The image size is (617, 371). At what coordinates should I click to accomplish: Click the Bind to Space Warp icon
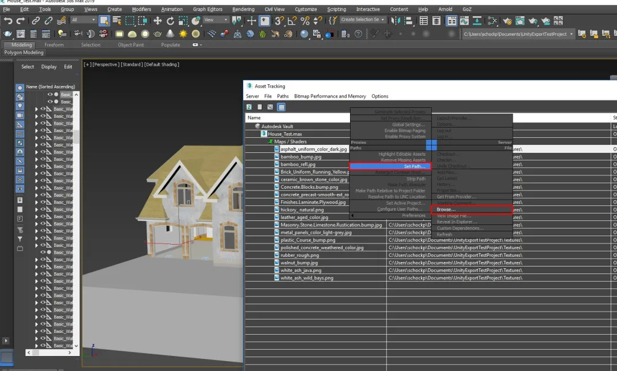61,20
